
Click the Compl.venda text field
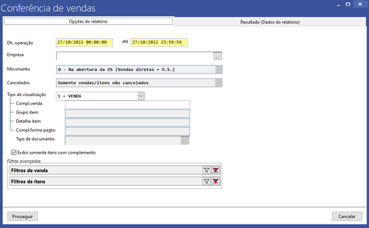pos(128,105)
